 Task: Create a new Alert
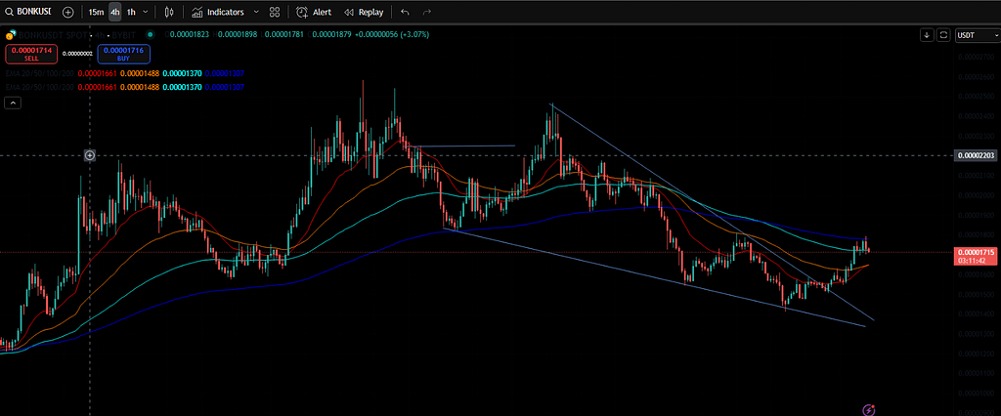(314, 12)
